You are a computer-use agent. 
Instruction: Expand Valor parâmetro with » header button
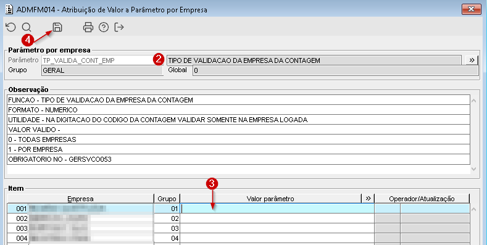pyautogui.click(x=368, y=199)
